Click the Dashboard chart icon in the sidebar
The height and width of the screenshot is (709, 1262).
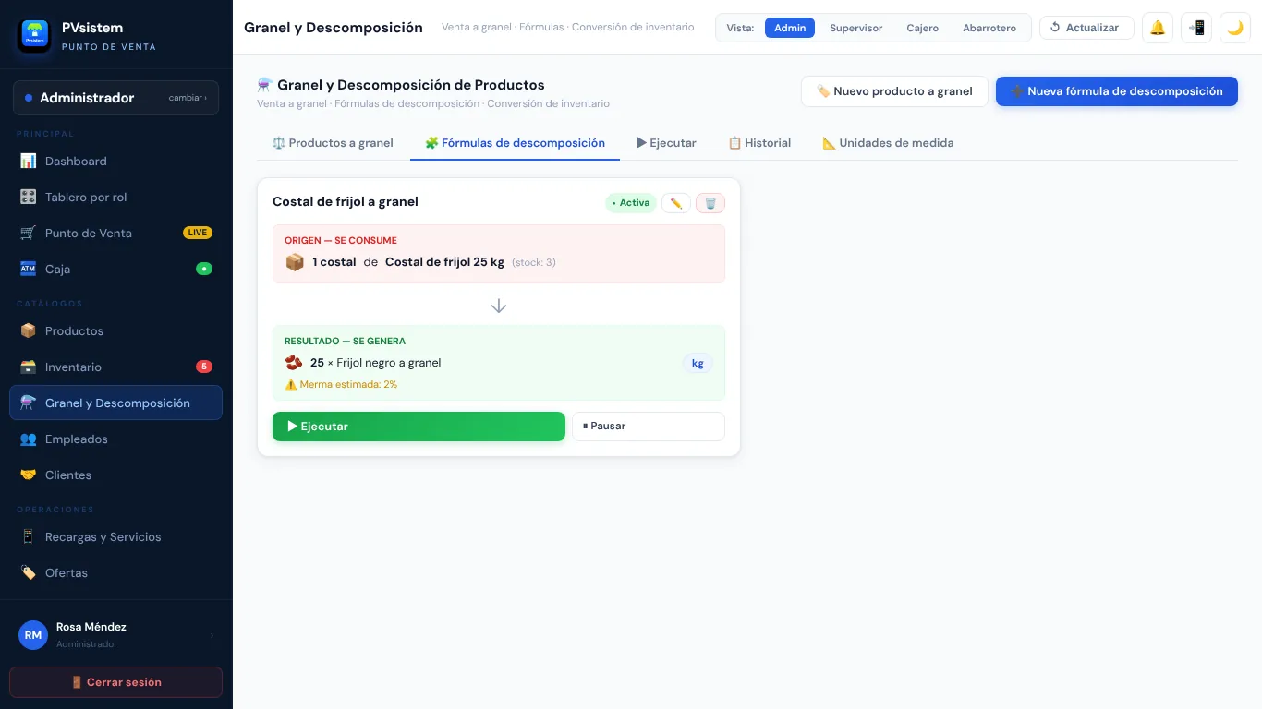coord(28,162)
